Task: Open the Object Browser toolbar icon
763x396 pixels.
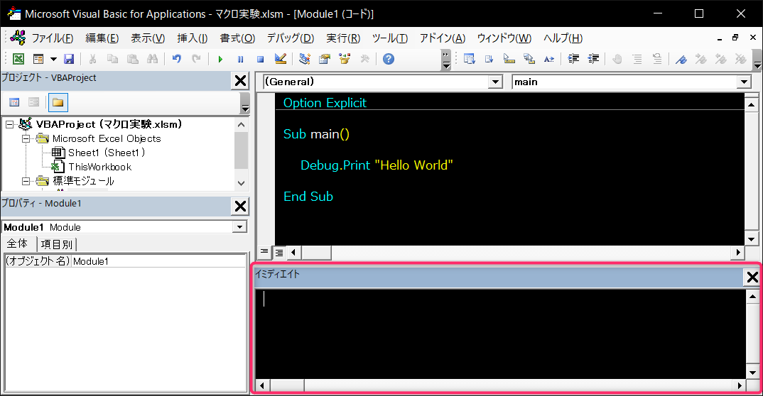Action: tap(345, 60)
